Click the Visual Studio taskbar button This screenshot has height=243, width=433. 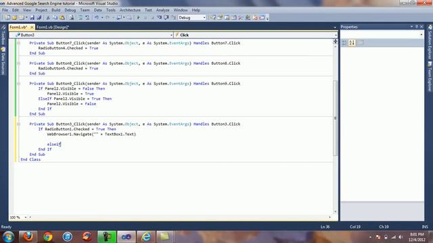(x=127, y=237)
